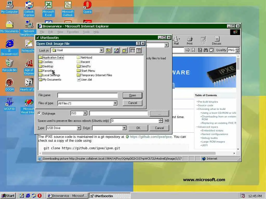Open IE (Browservice) desktop icon
The image size is (266, 199).
pos(10,48)
